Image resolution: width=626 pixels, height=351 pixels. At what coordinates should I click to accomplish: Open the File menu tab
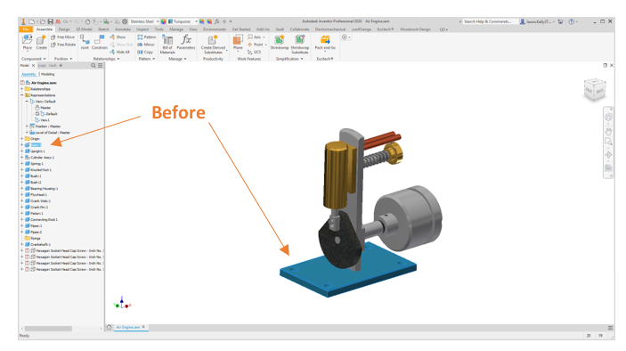point(26,29)
